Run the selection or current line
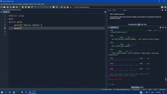The width and height of the screenshot is (167, 94). 29,7
